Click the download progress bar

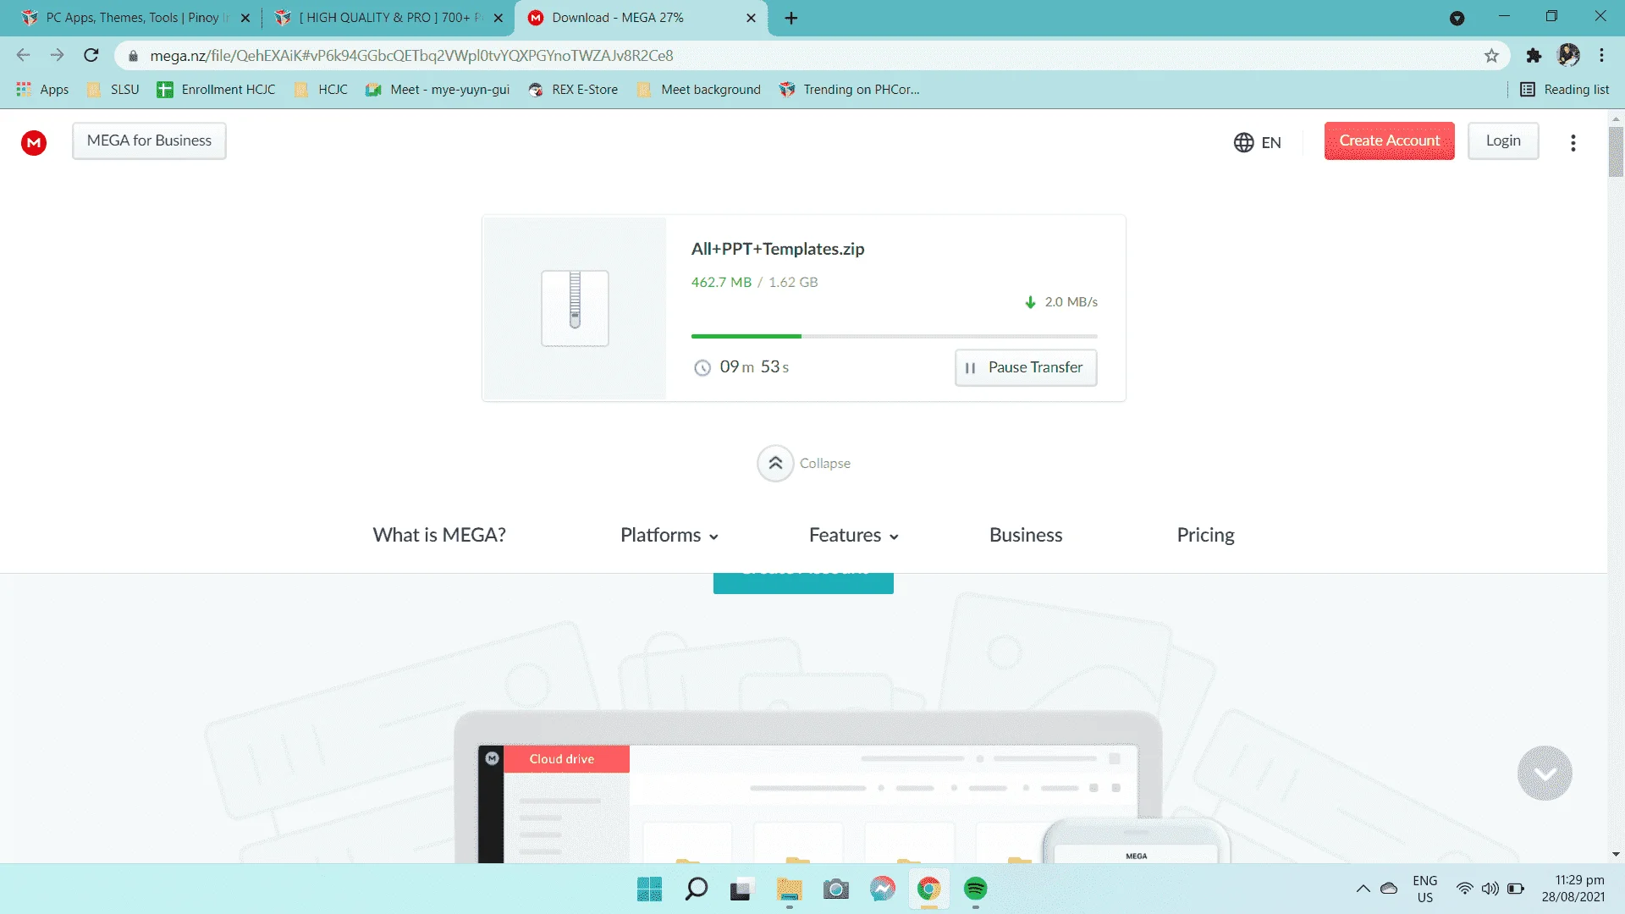(894, 336)
